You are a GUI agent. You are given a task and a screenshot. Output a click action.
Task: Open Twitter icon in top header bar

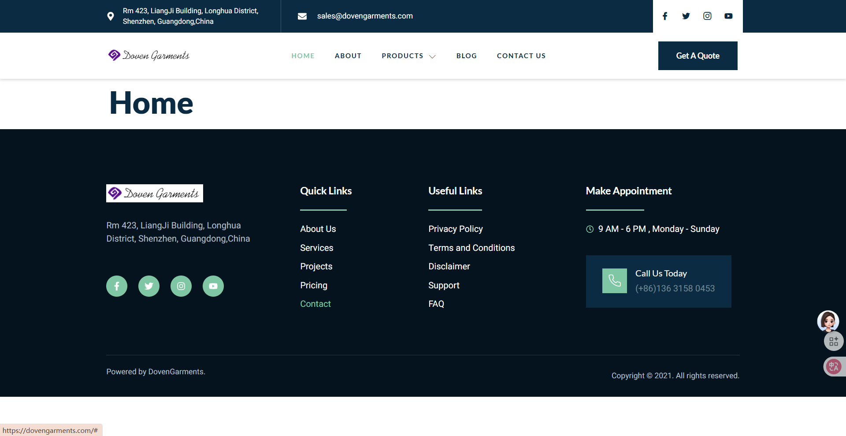(686, 16)
